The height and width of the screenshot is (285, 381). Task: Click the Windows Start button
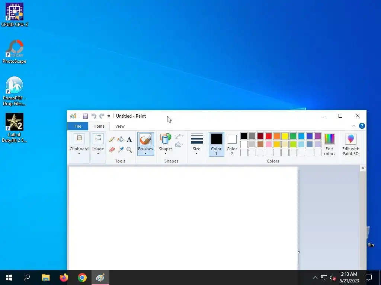(x=9, y=278)
